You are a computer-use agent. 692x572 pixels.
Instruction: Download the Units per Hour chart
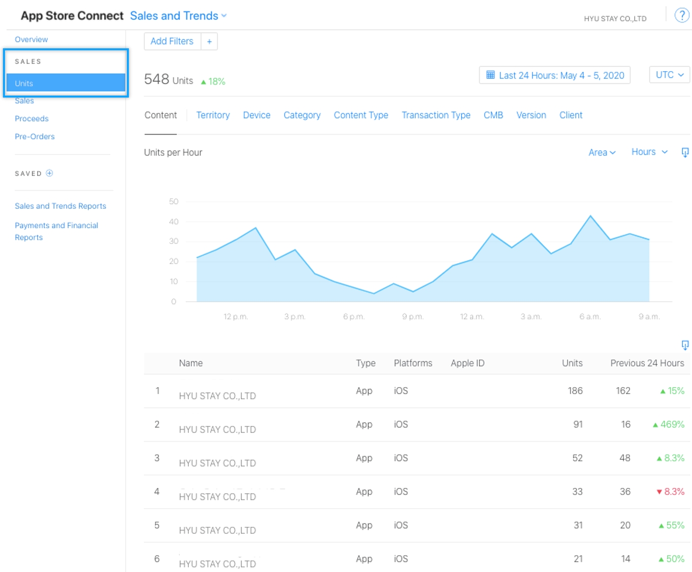685,152
